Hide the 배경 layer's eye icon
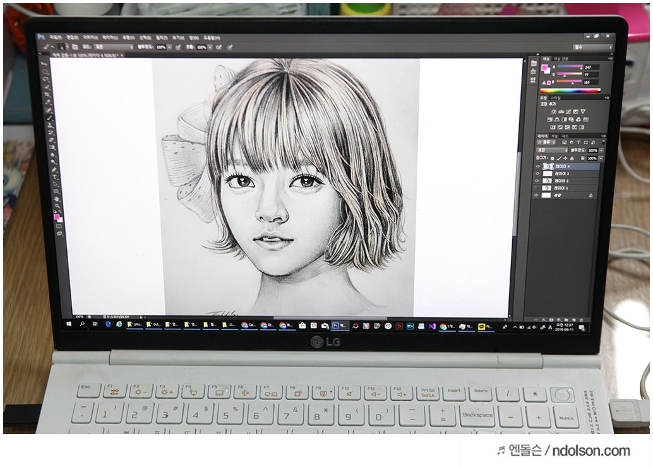Viewport: 653px width, 467px height. pos(537,195)
